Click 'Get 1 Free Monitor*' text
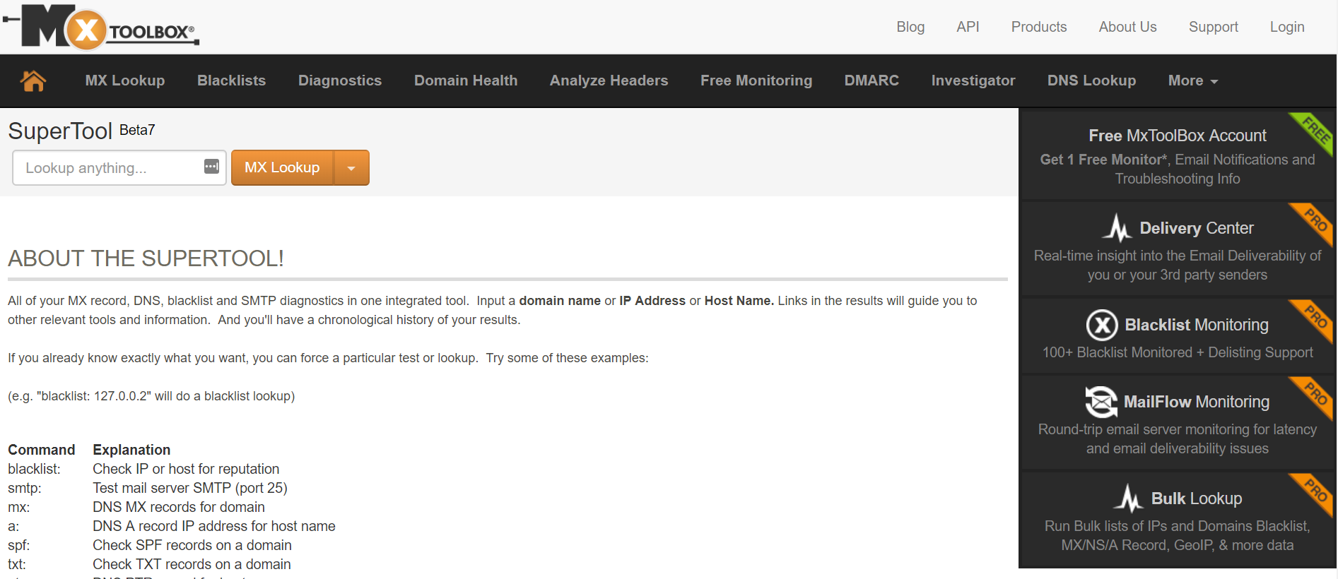The image size is (1338, 579). click(1103, 160)
